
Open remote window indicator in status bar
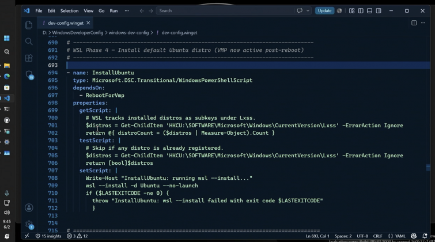point(27,236)
